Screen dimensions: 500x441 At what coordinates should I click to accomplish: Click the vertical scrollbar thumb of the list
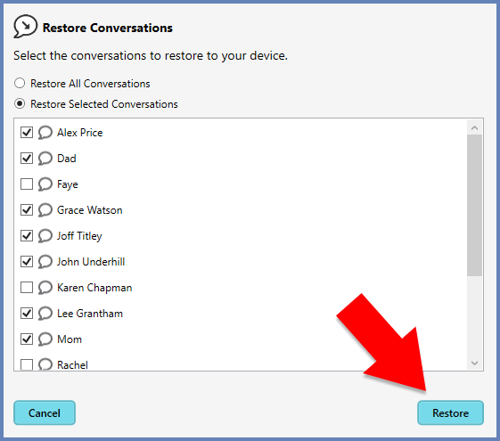click(474, 205)
